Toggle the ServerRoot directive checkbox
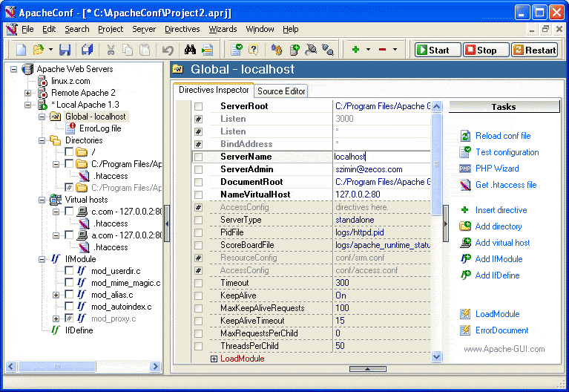This screenshot has height=392, width=569. 198,106
